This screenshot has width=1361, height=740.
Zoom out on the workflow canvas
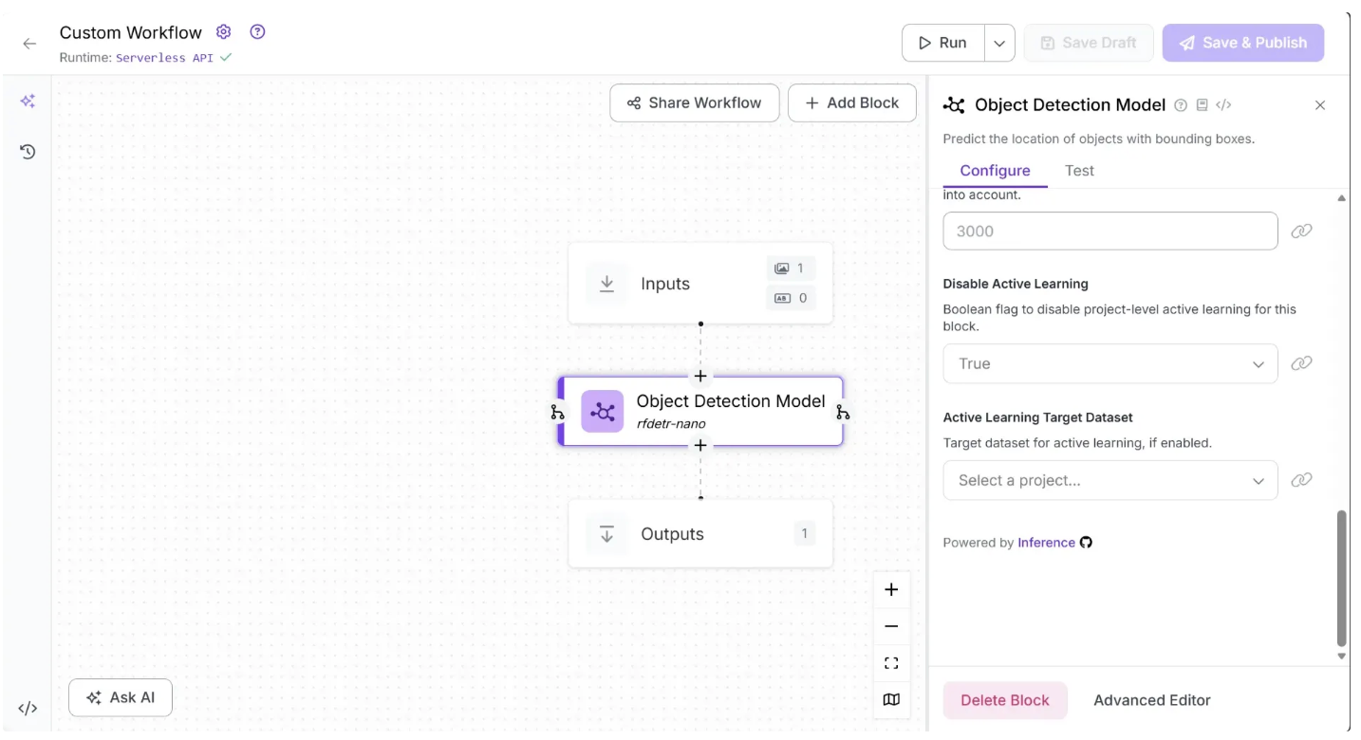tap(891, 627)
